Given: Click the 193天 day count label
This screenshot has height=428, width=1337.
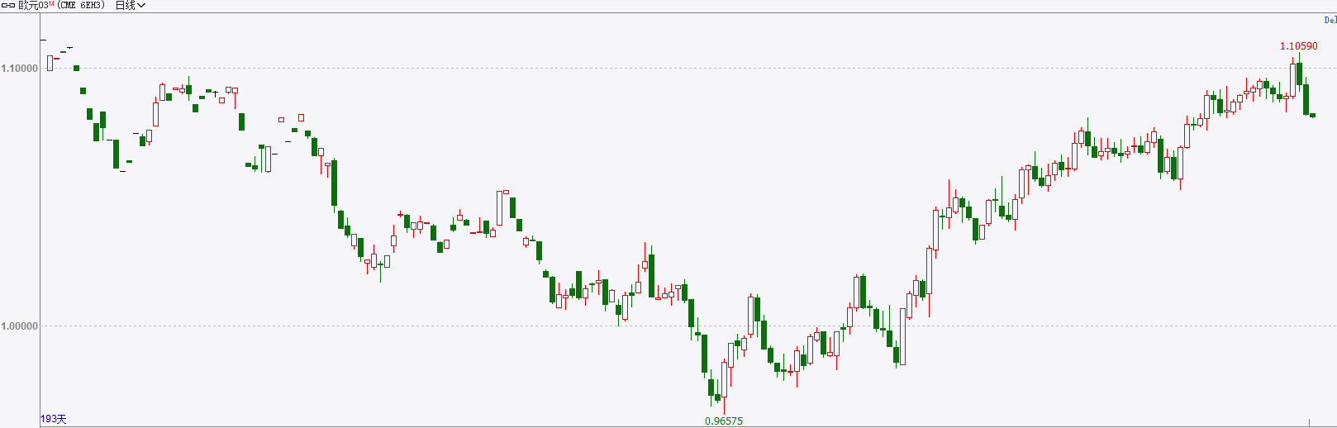Looking at the screenshot, I should 54,420.
